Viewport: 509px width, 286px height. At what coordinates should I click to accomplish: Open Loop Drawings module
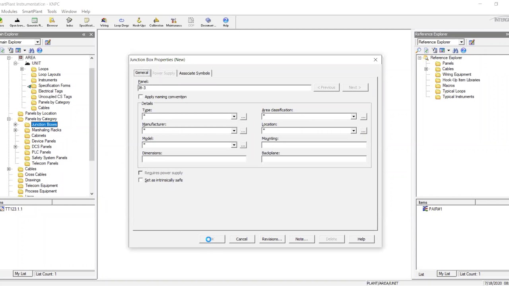pos(122,22)
